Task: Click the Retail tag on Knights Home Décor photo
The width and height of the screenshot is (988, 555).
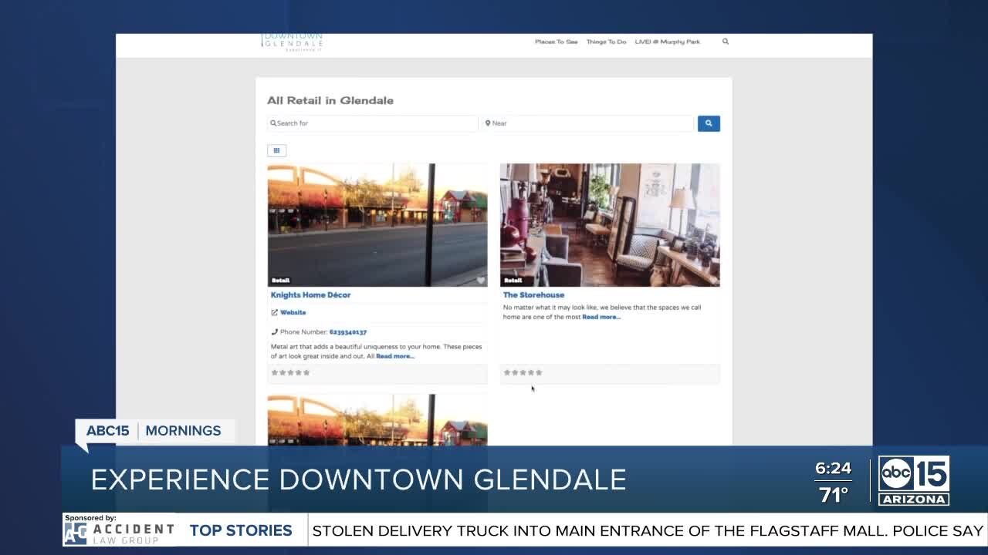Action: tap(280, 281)
